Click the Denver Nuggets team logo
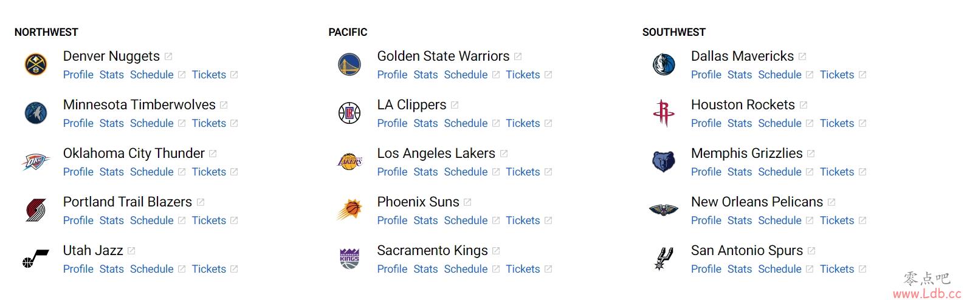Screen dimensions: 967x300 point(36,64)
